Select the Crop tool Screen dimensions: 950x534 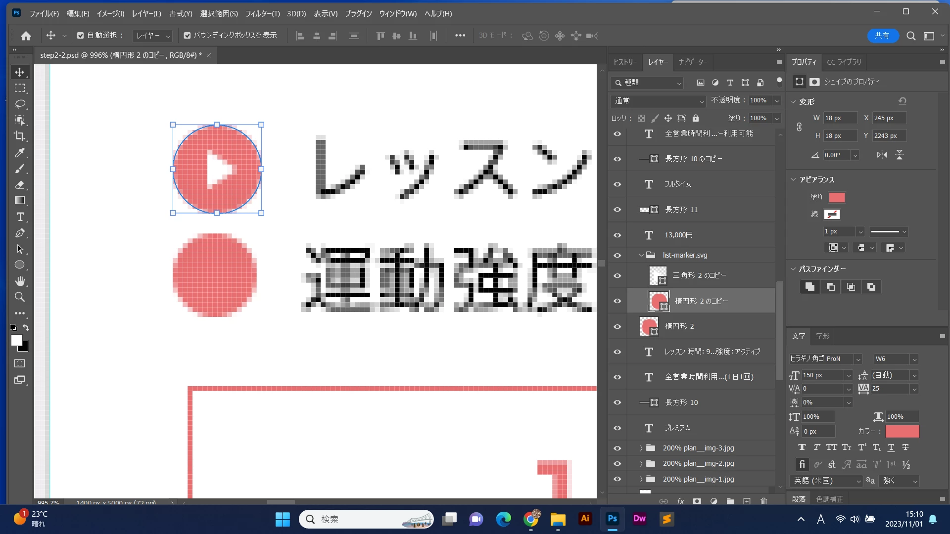pos(20,136)
